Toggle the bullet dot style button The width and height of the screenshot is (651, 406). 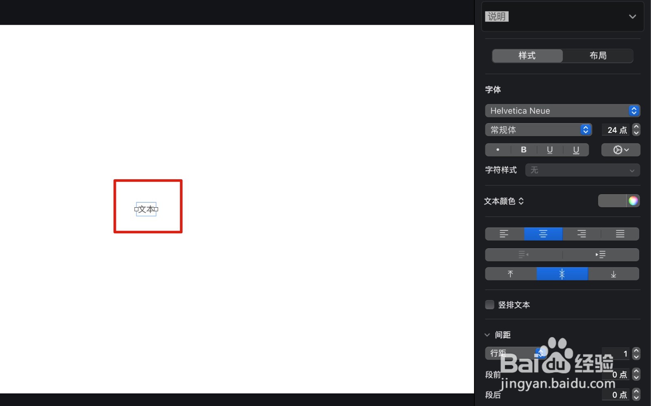tap(498, 150)
